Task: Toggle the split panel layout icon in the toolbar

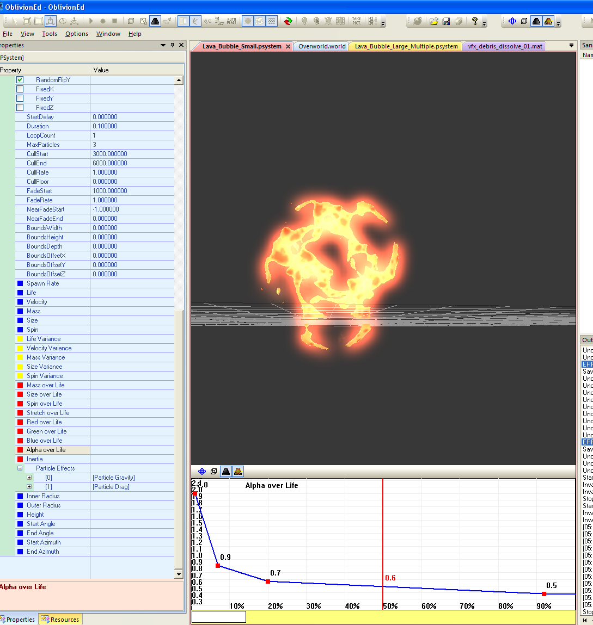Action: [183, 21]
